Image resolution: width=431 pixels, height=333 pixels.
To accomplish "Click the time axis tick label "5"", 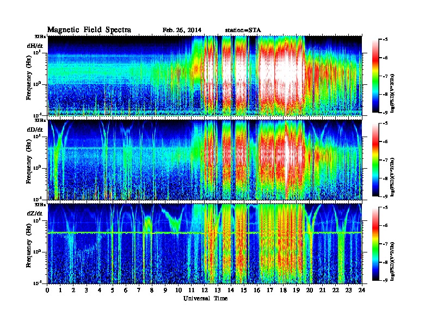I will [113, 290].
